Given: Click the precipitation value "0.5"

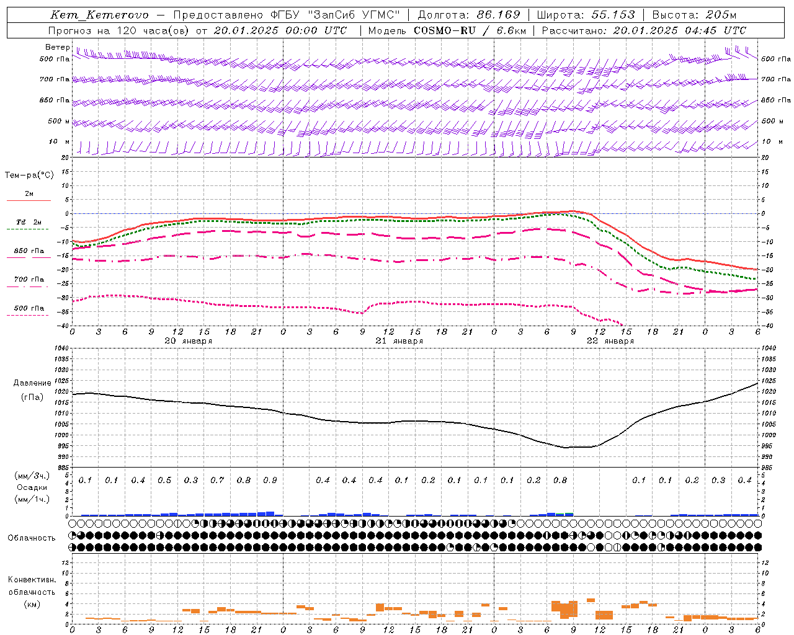Looking at the screenshot, I should coord(164,481).
